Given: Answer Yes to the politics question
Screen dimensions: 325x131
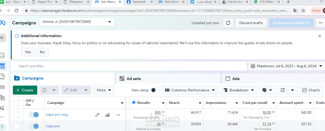Looking at the screenshot, I should [28, 52].
